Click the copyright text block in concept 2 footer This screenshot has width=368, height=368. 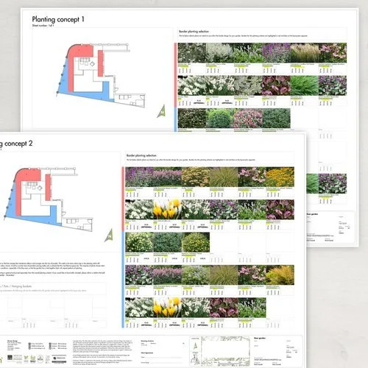[x=102, y=352]
